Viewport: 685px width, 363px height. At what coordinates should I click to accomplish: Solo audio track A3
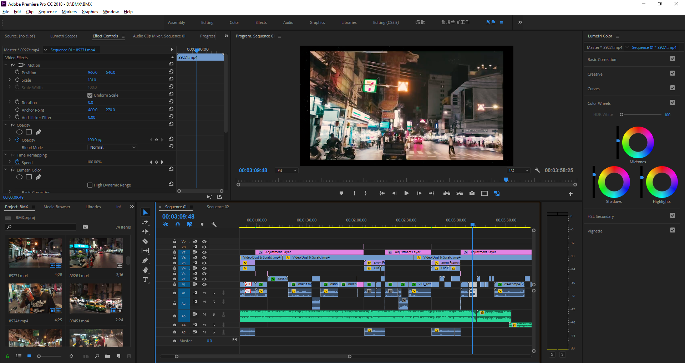(214, 314)
